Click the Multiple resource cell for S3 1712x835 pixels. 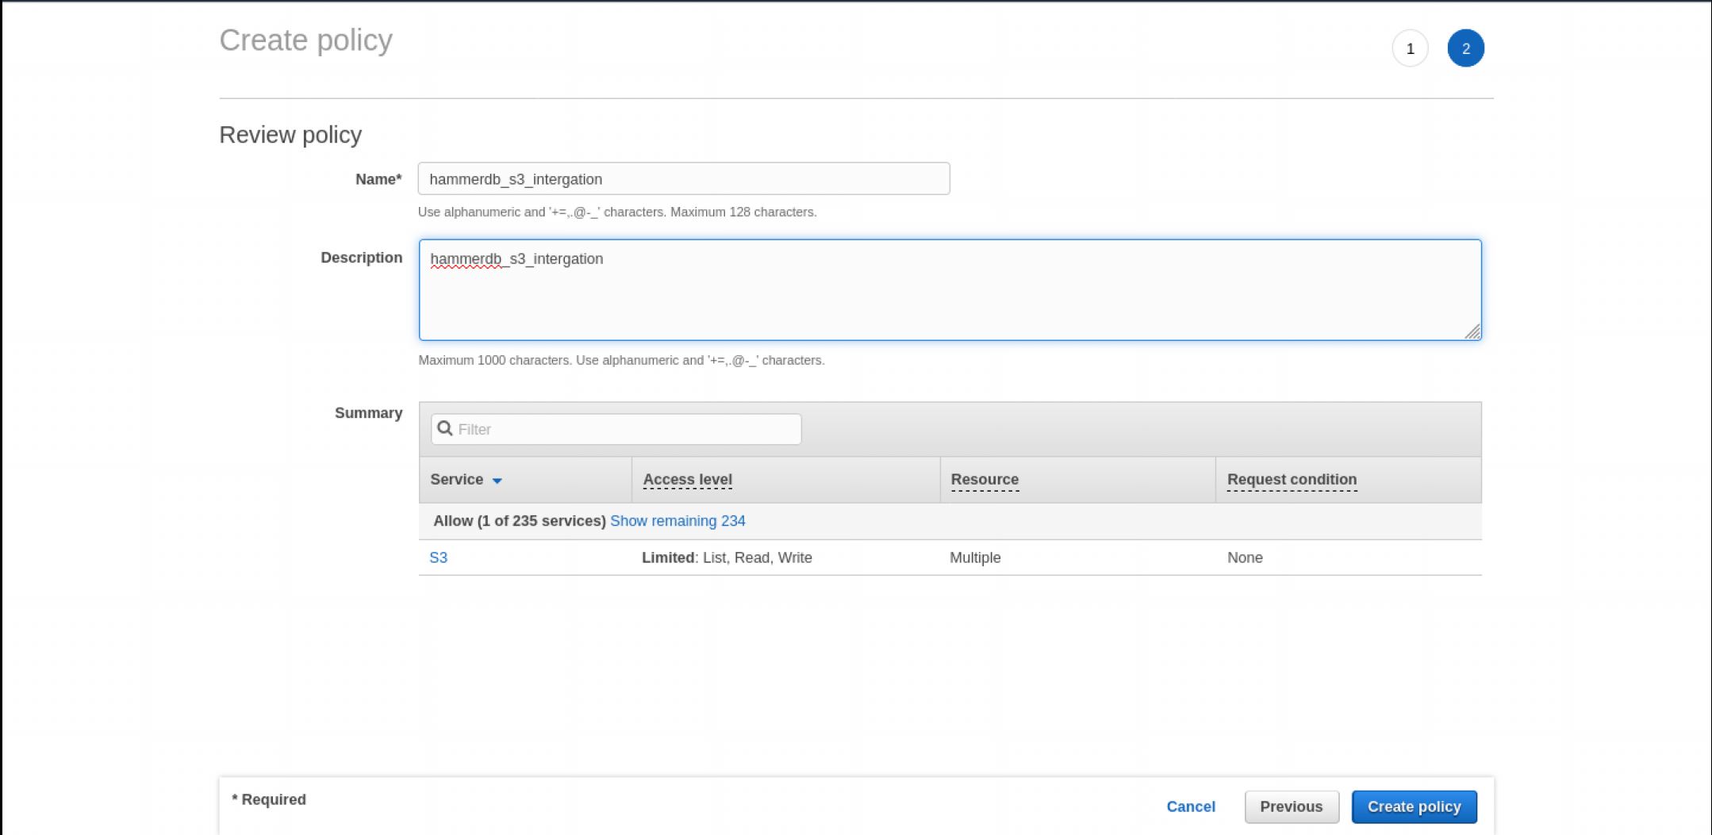975,557
